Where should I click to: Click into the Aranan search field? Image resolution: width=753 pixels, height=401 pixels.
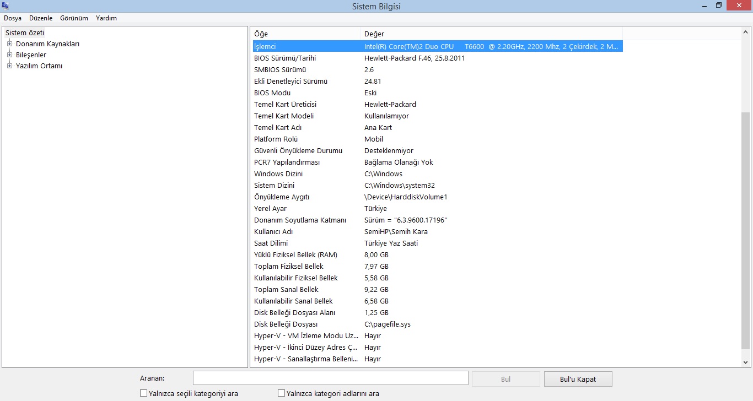click(330, 378)
